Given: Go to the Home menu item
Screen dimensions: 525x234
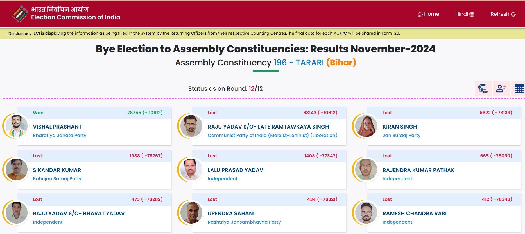Looking at the screenshot, I should (431, 14).
